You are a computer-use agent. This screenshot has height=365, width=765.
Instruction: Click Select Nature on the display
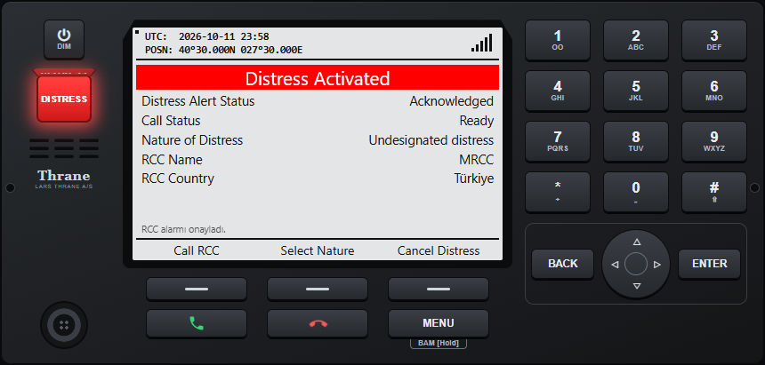tap(318, 251)
